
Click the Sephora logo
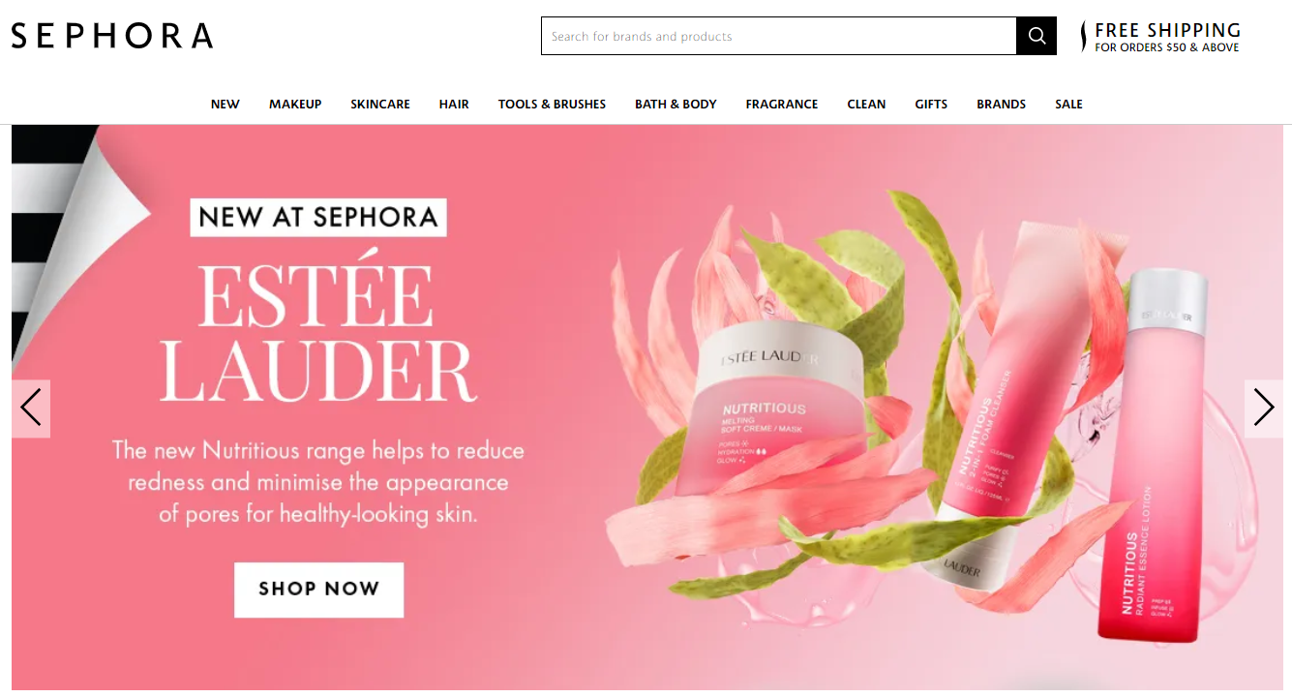[112, 36]
